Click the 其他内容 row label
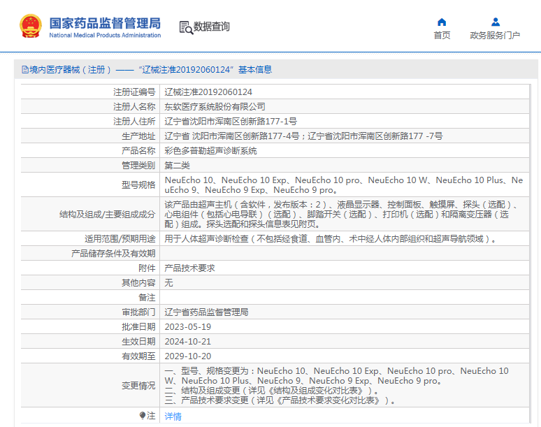The width and height of the screenshot is (541, 427). (x=138, y=283)
